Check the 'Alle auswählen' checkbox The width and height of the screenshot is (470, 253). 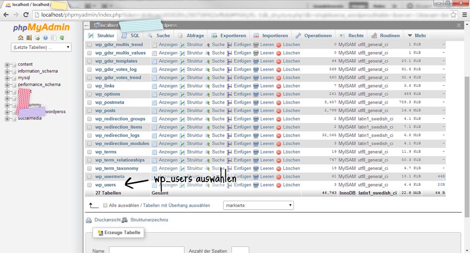click(105, 206)
